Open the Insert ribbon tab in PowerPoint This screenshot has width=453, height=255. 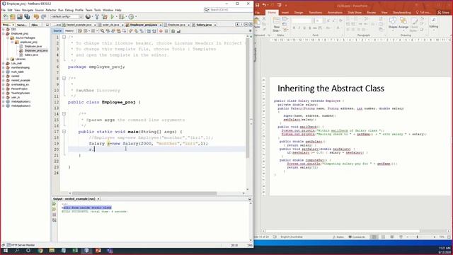(x=285, y=13)
